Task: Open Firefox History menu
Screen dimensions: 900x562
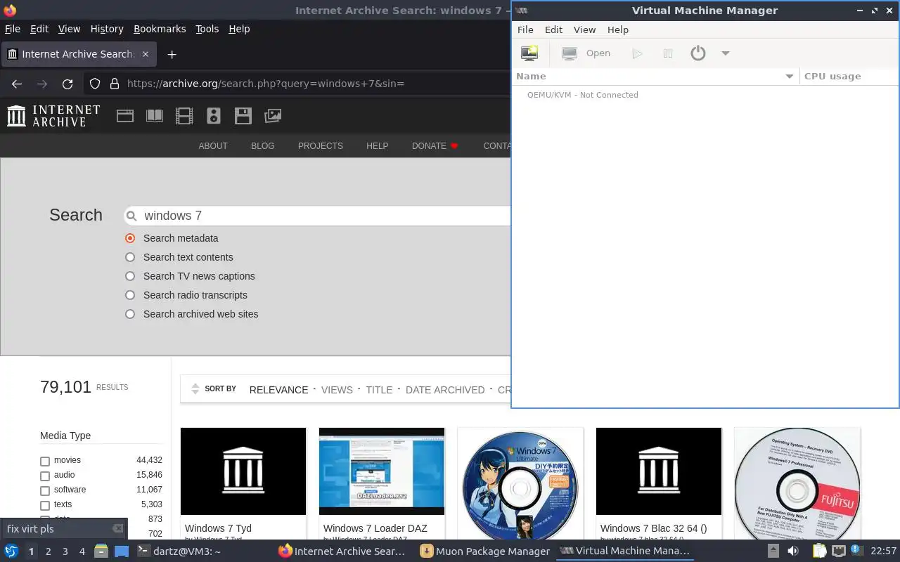Action: [107, 29]
